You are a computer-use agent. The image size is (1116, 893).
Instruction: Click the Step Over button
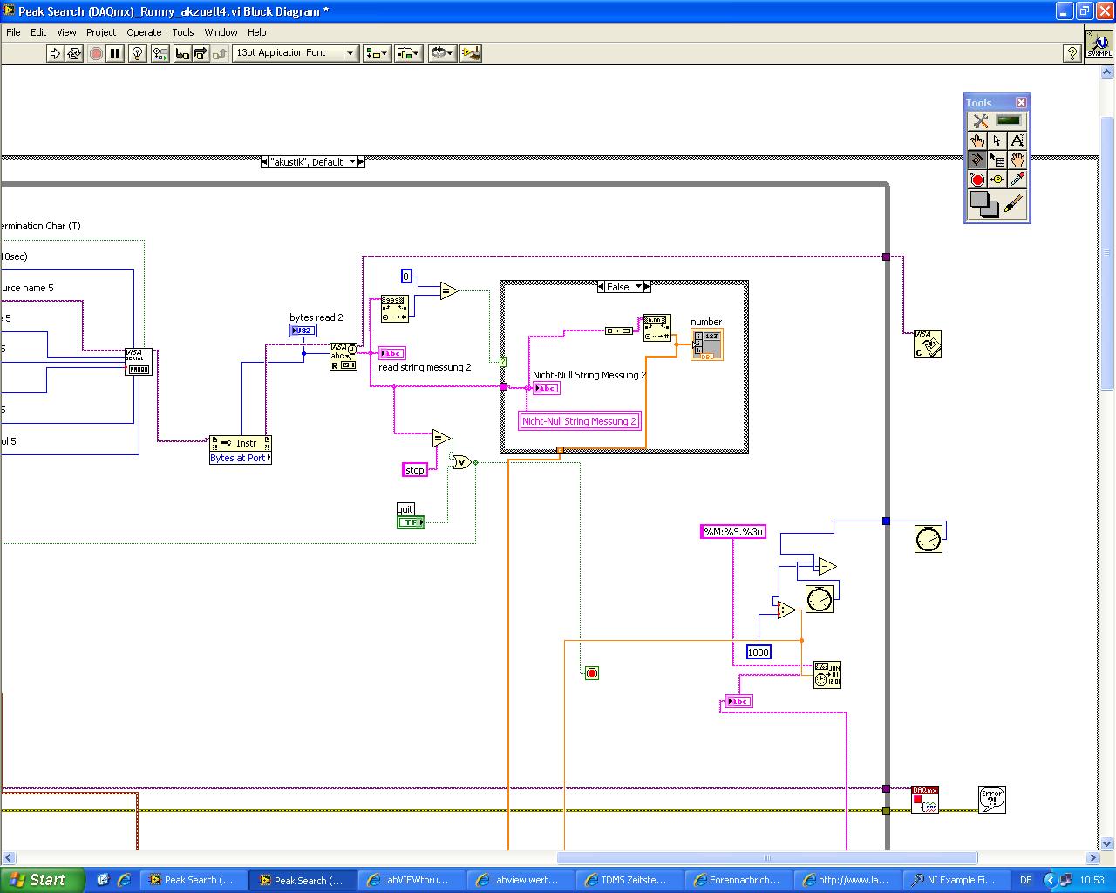[x=200, y=53]
